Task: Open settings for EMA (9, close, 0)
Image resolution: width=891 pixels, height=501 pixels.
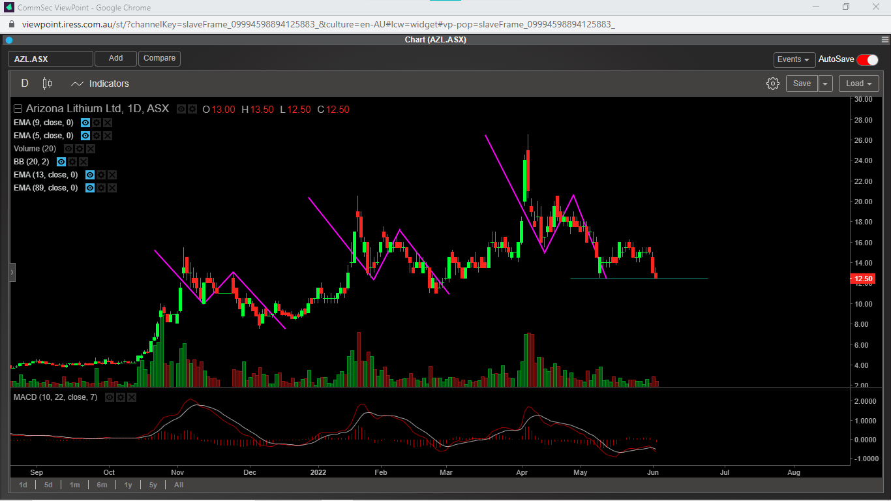Action: point(97,123)
